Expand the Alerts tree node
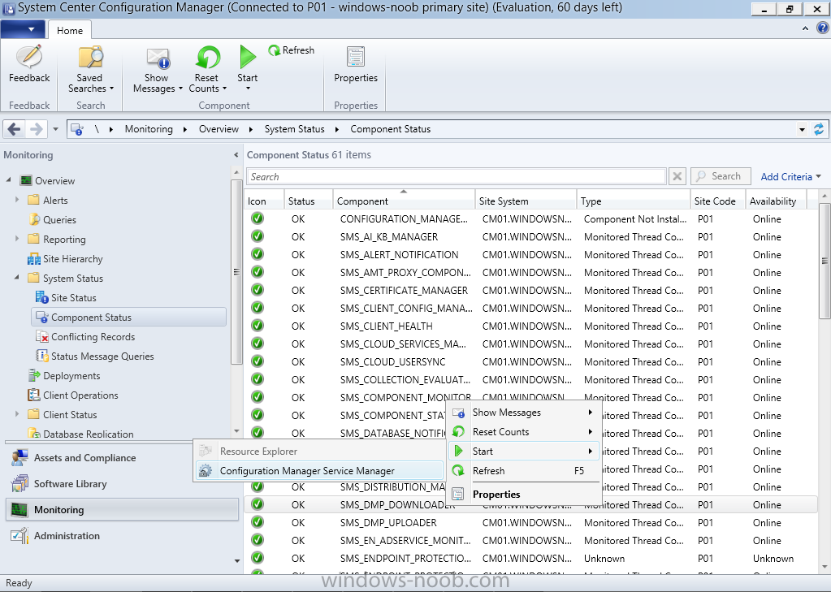The image size is (831, 592). coord(17,200)
